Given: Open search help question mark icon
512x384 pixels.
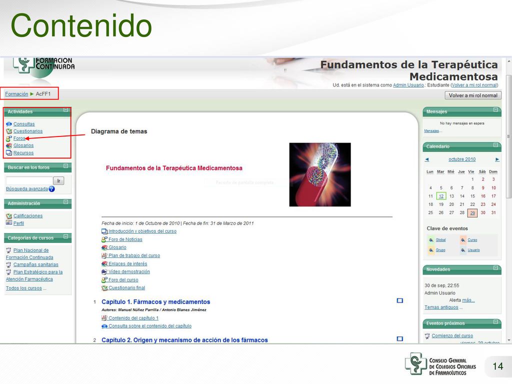Looking at the screenshot, I should coord(51,188).
